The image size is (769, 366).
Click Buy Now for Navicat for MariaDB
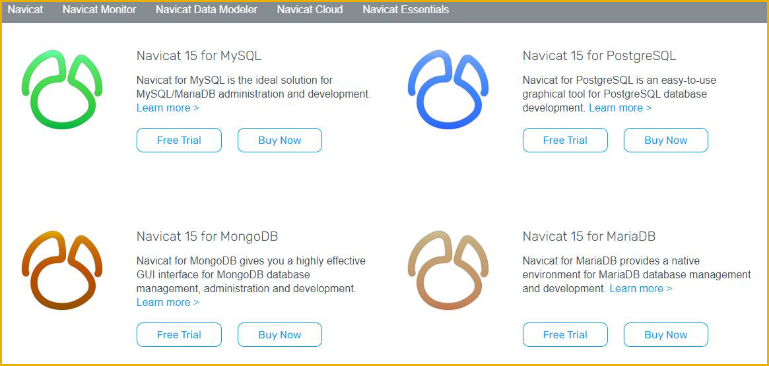point(666,334)
